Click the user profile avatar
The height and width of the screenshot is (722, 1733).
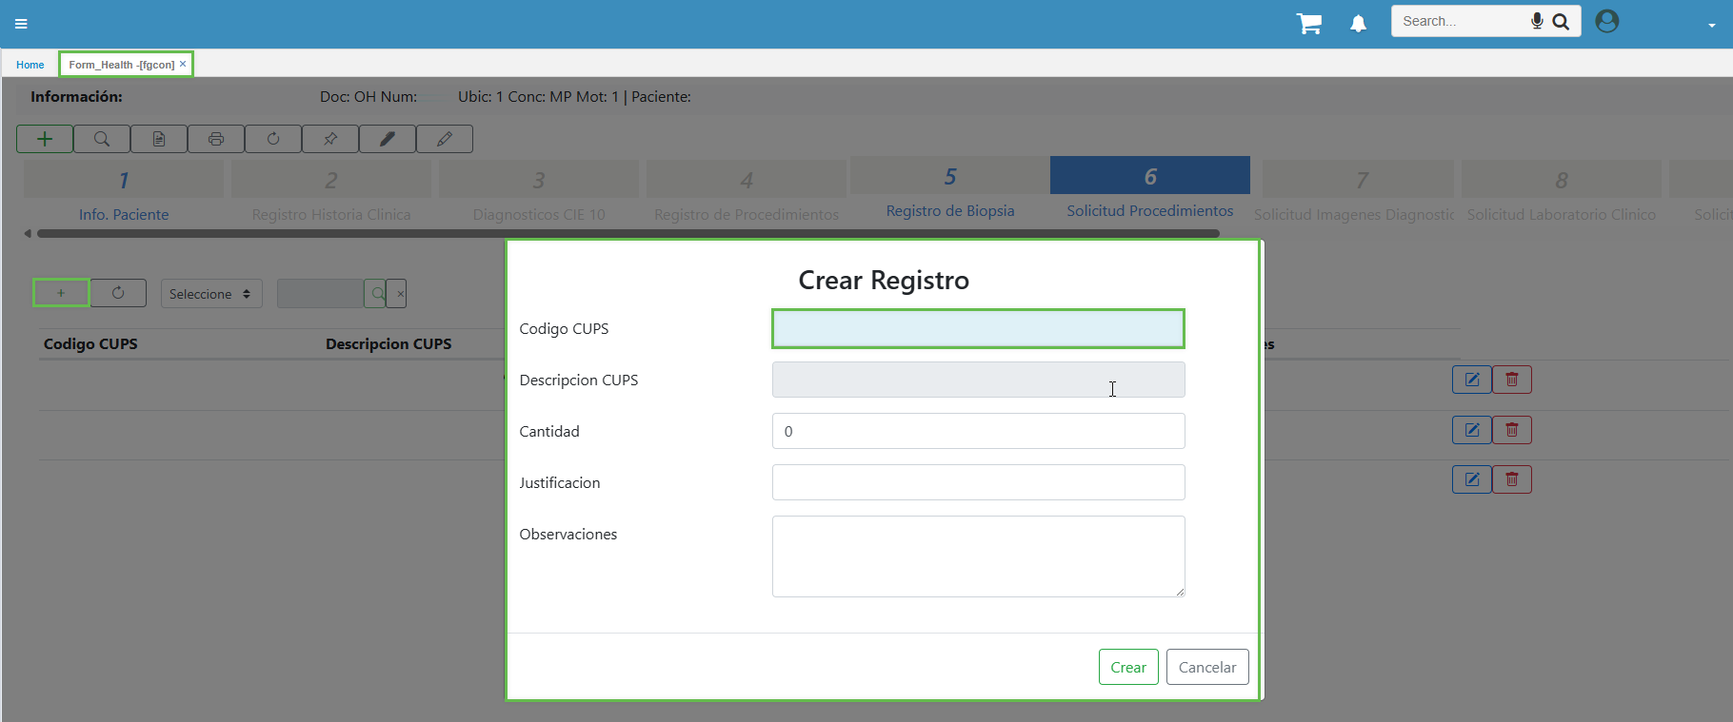pos(1606,21)
